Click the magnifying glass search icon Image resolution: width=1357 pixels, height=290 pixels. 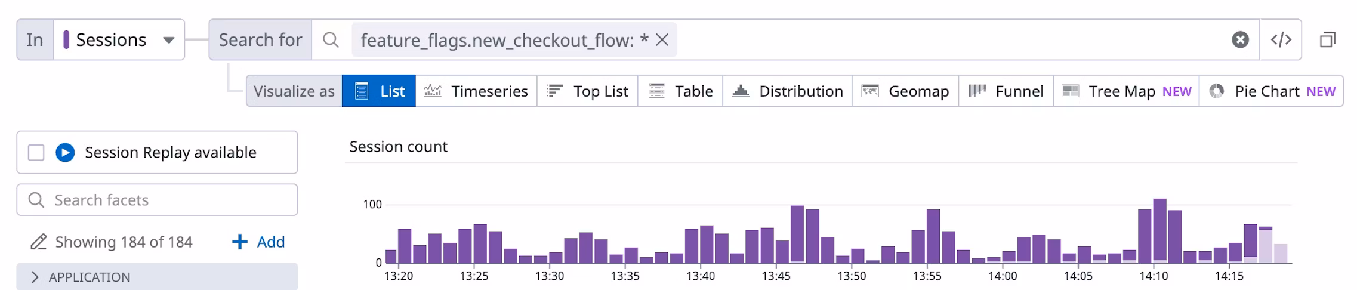pyautogui.click(x=331, y=40)
